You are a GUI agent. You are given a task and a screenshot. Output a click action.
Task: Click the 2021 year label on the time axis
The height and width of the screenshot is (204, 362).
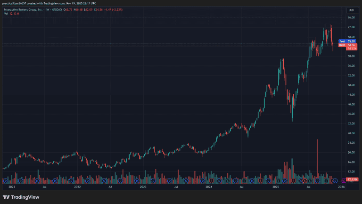[x=12, y=187]
